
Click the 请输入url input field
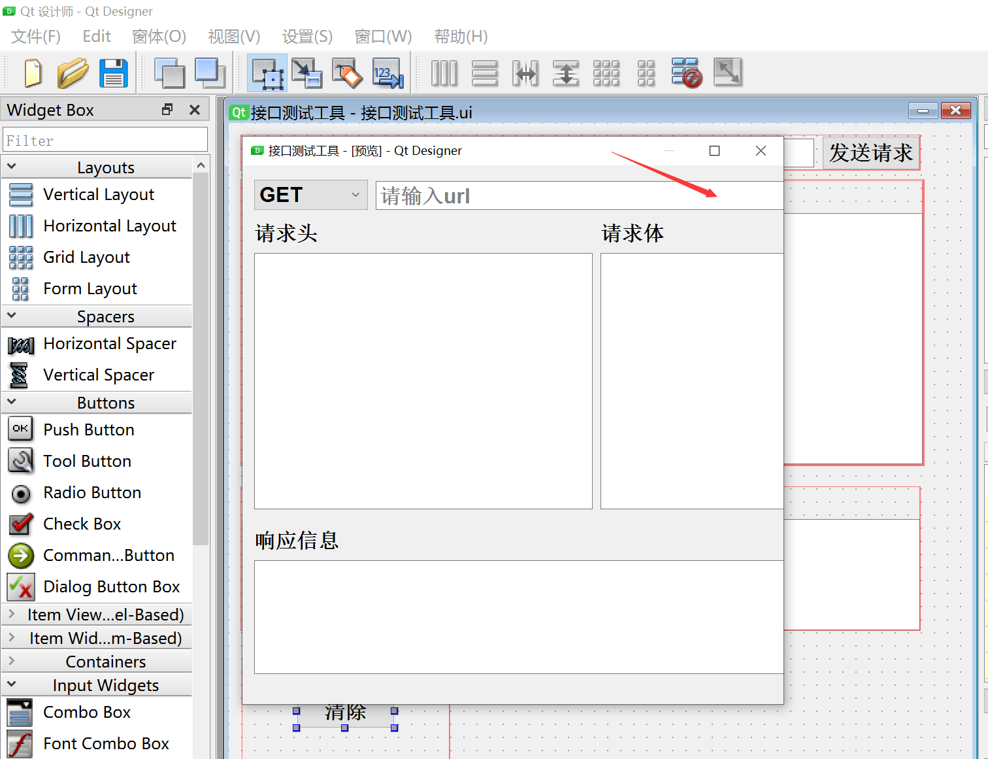click(x=580, y=195)
